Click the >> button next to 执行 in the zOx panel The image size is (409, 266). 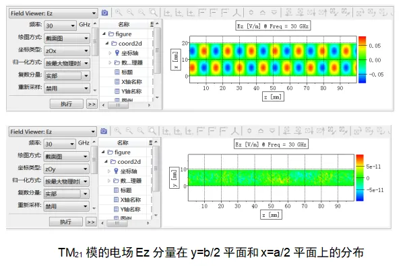click(x=92, y=103)
